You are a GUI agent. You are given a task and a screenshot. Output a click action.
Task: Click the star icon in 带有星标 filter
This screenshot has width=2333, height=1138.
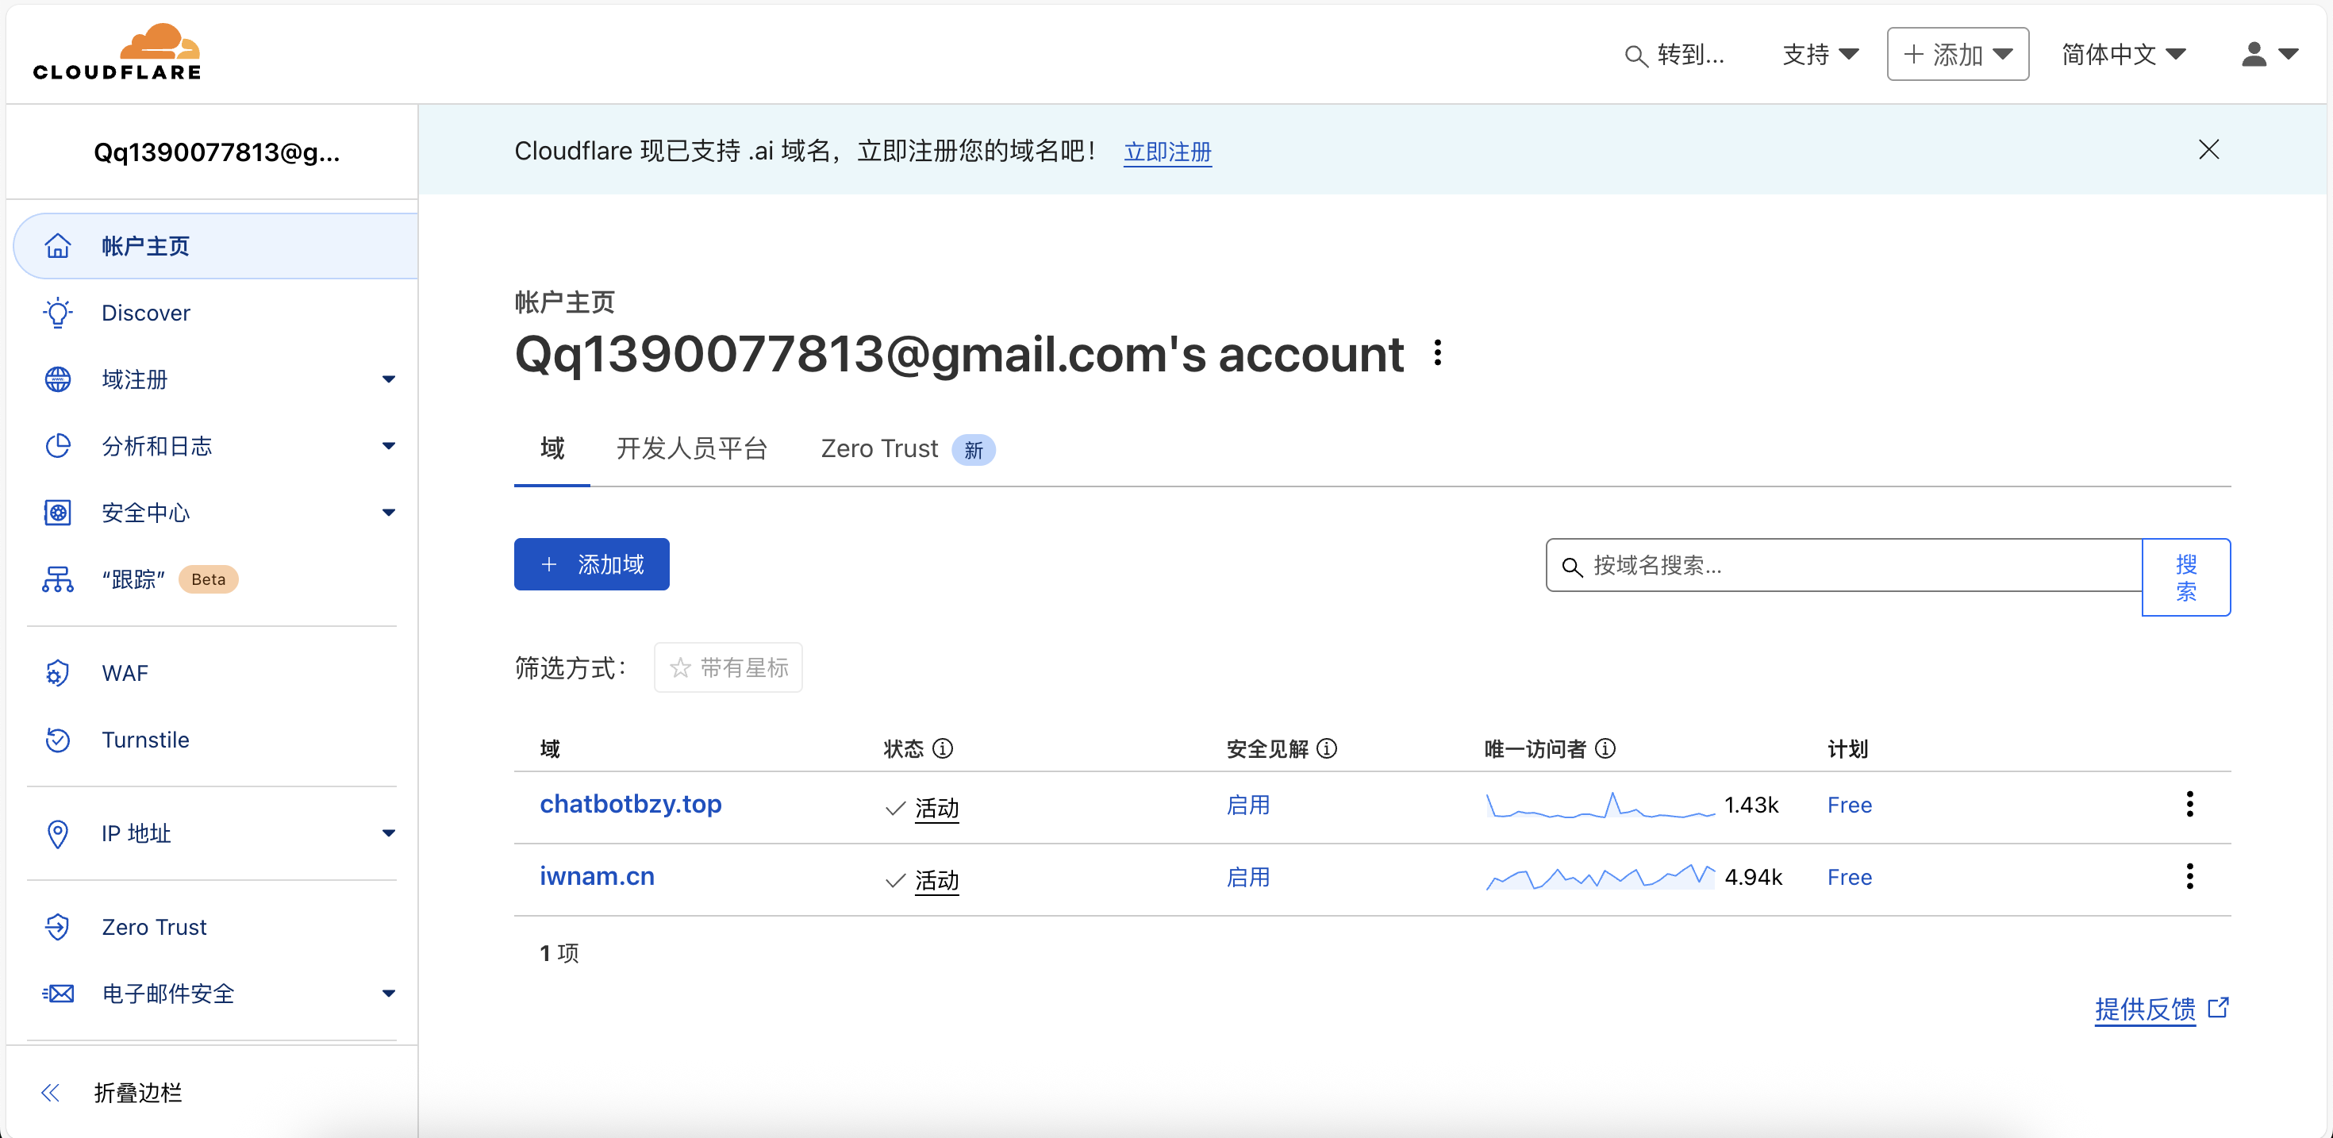click(680, 667)
